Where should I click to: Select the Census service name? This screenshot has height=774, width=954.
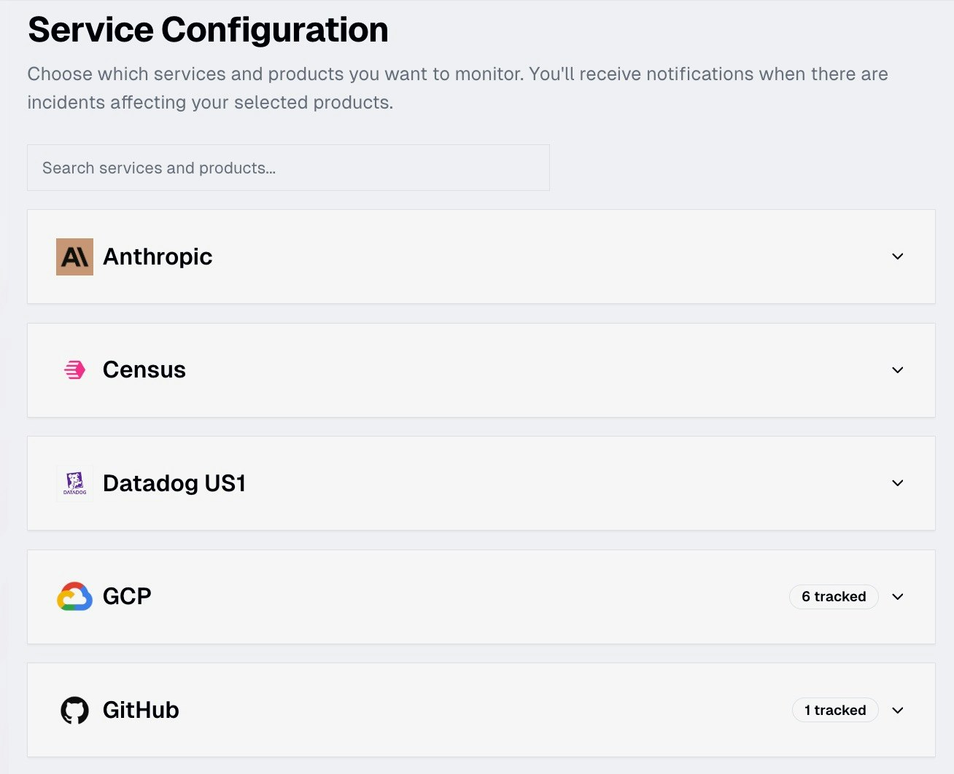(144, 370)
